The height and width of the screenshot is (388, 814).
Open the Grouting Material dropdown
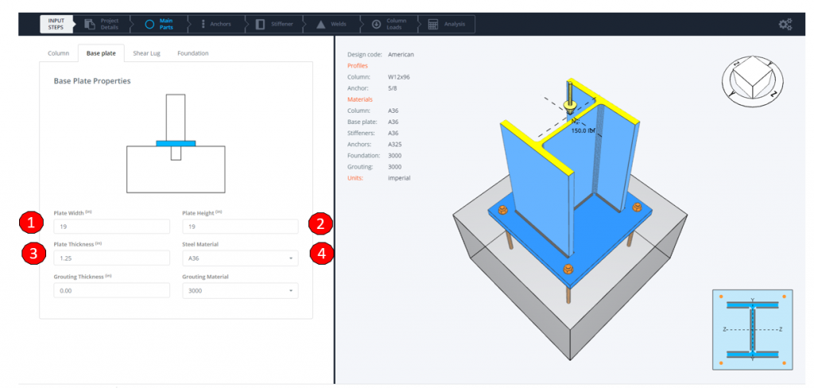pos(239,290)
